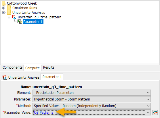
Task: Open the Method dropdown arrow
Action: pyautogui.click(x=148, y=106)
